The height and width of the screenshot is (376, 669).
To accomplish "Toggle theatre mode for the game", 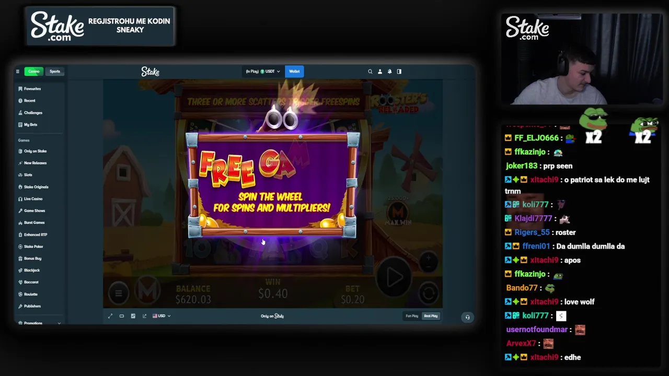I will point(122,316).
